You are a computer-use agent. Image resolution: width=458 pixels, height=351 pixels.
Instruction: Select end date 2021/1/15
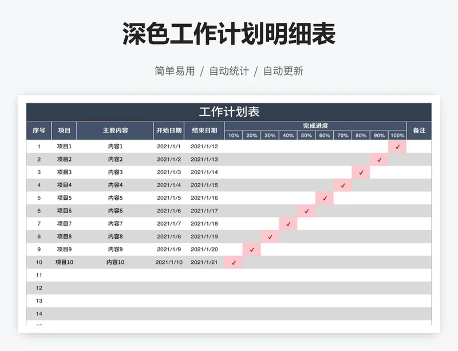pos(204,185)
